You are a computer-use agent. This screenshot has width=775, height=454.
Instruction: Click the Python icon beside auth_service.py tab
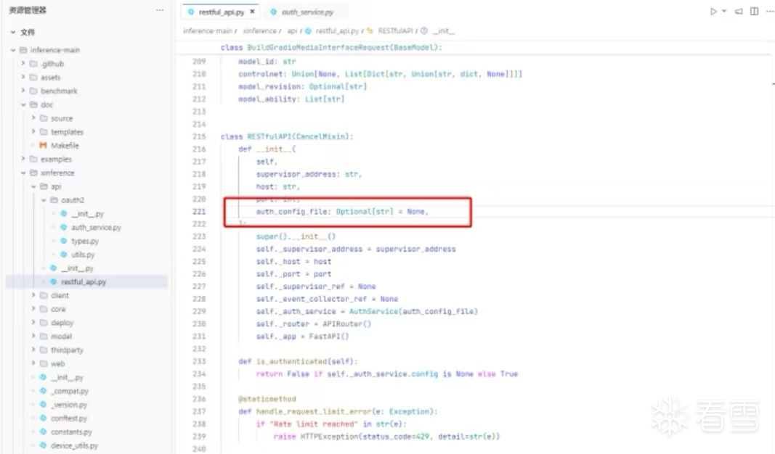[272, 12]
